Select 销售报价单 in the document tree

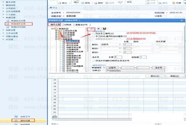click(x=72, y=62)
